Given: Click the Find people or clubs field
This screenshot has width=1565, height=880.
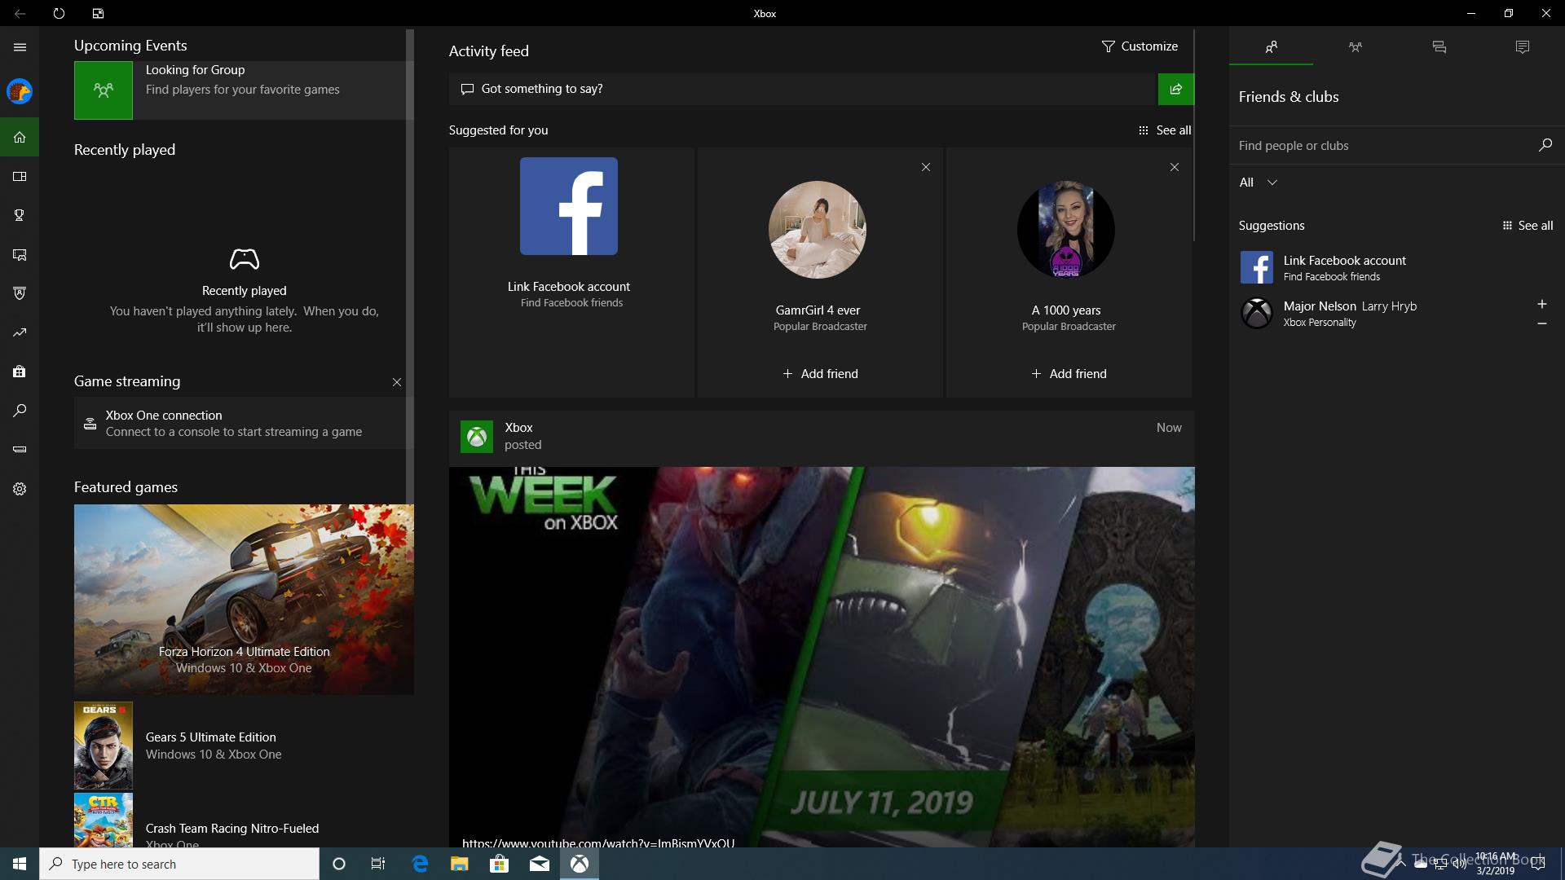Looking at the screenshot, I should coord(1382,146).
